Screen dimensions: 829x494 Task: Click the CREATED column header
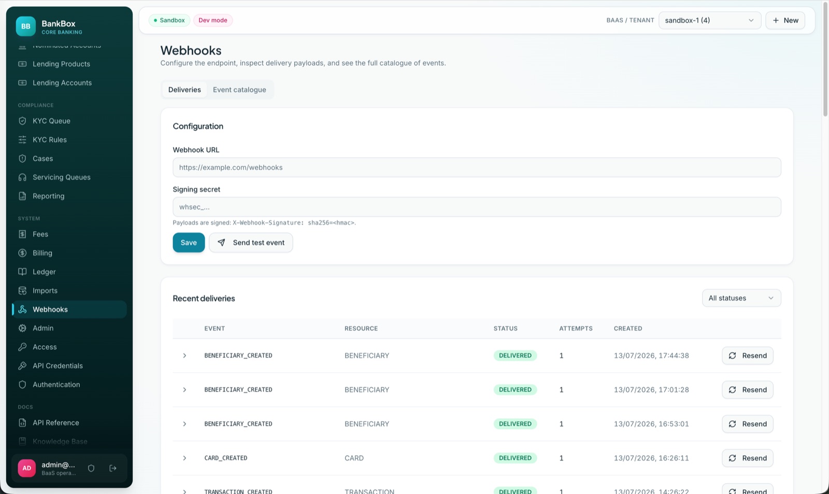click(628, 329)
